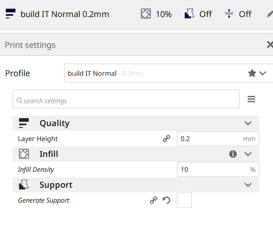273x236 pixels.
Task: Collapse the Quality section
Action: pyautogui.click(x=248, y=123)
